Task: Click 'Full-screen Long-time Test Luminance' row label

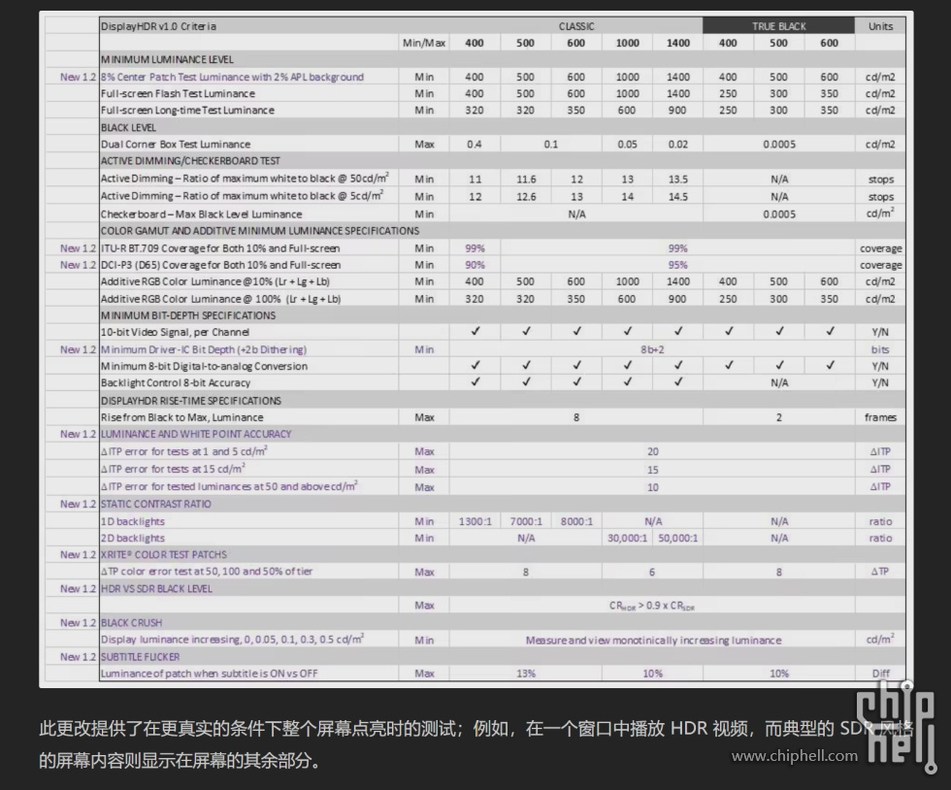Action: point(187,111)
